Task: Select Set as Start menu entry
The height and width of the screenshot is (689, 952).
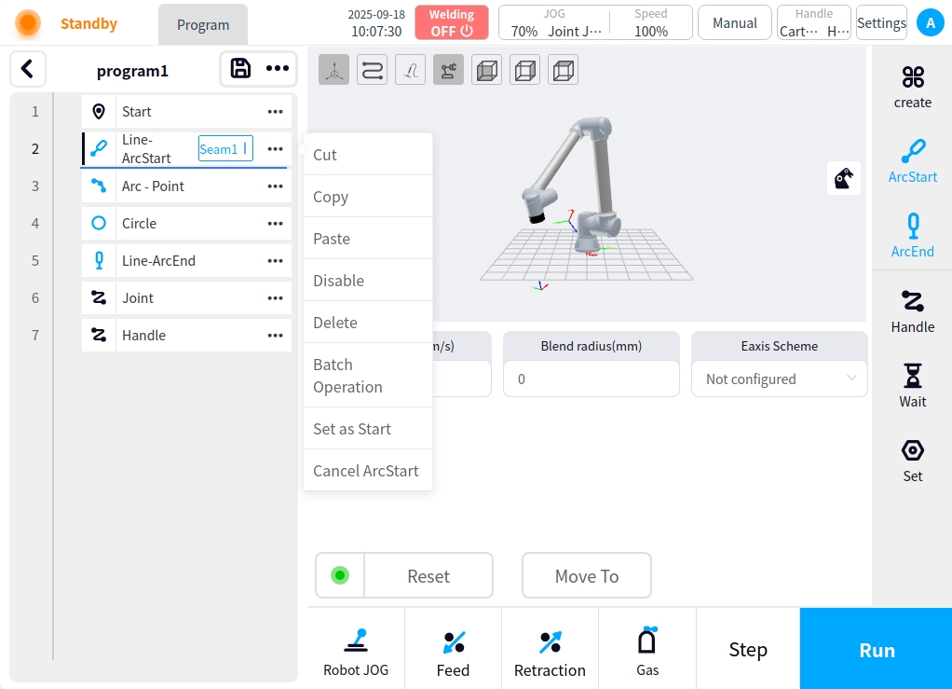Action: pyautogui.click(x=352, y=429)
